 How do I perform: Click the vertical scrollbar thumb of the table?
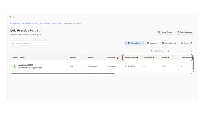pyautogui.click(x=193, y=64)
